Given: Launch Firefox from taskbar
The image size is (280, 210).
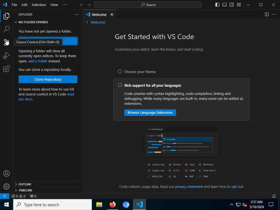Looking at the screenshot, I should coord(112,205).
